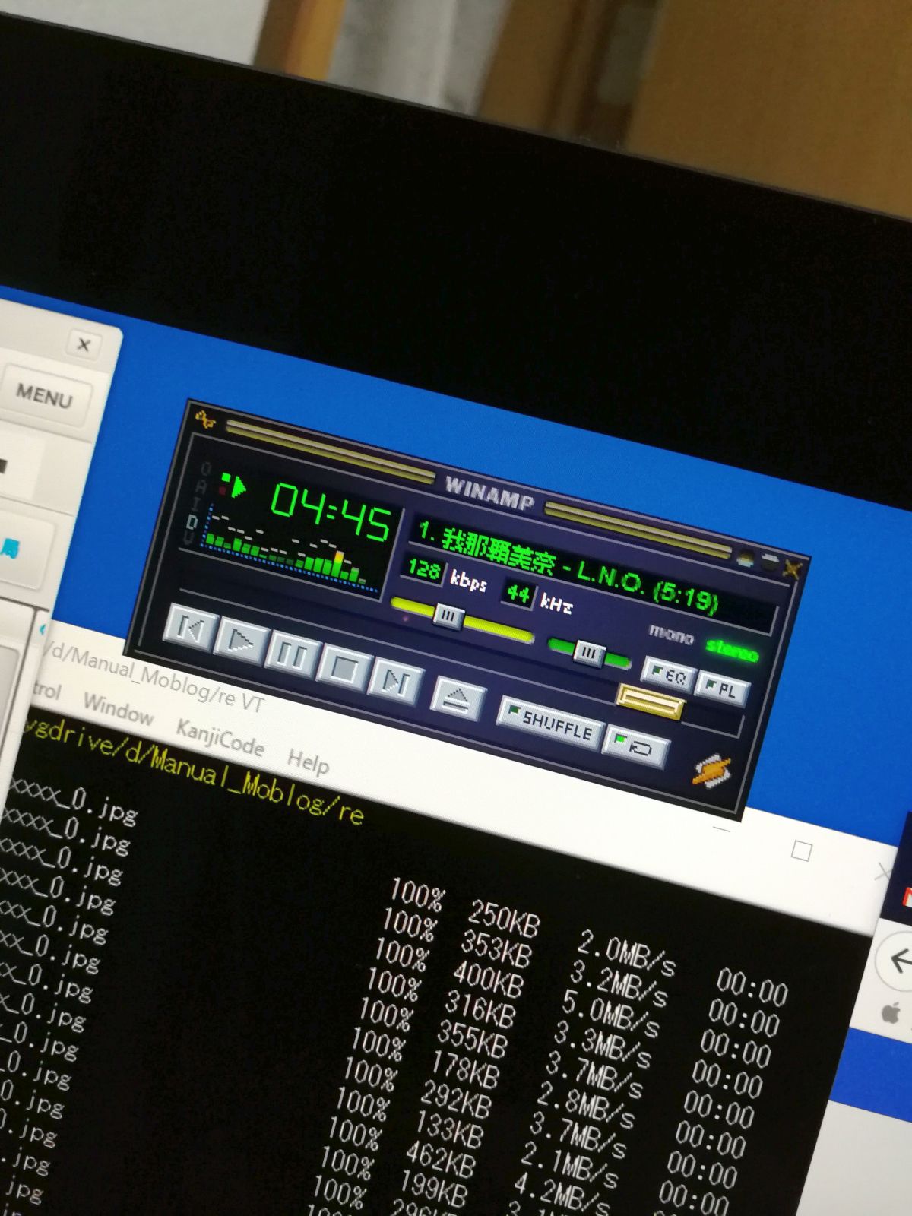Click the Winamp balance slider handle
The height and width of the screenshot is (1216, 912).
587,653
